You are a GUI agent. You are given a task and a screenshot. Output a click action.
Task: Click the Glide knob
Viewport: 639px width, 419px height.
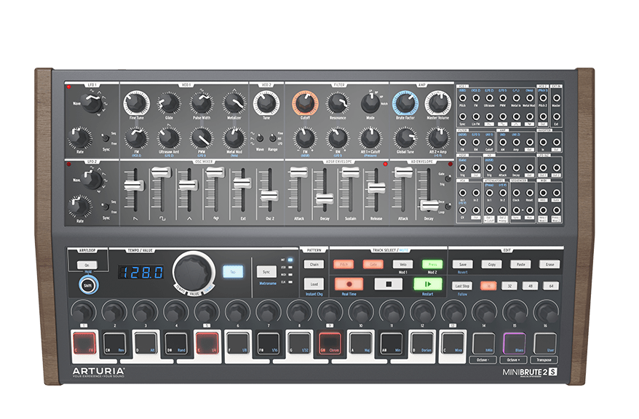click(169, 103)
